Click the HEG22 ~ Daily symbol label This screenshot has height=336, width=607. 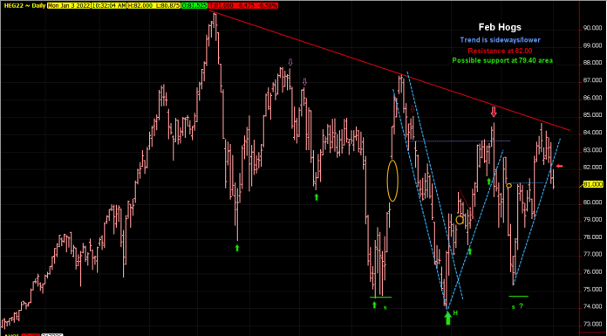click(x=24, y=6)
